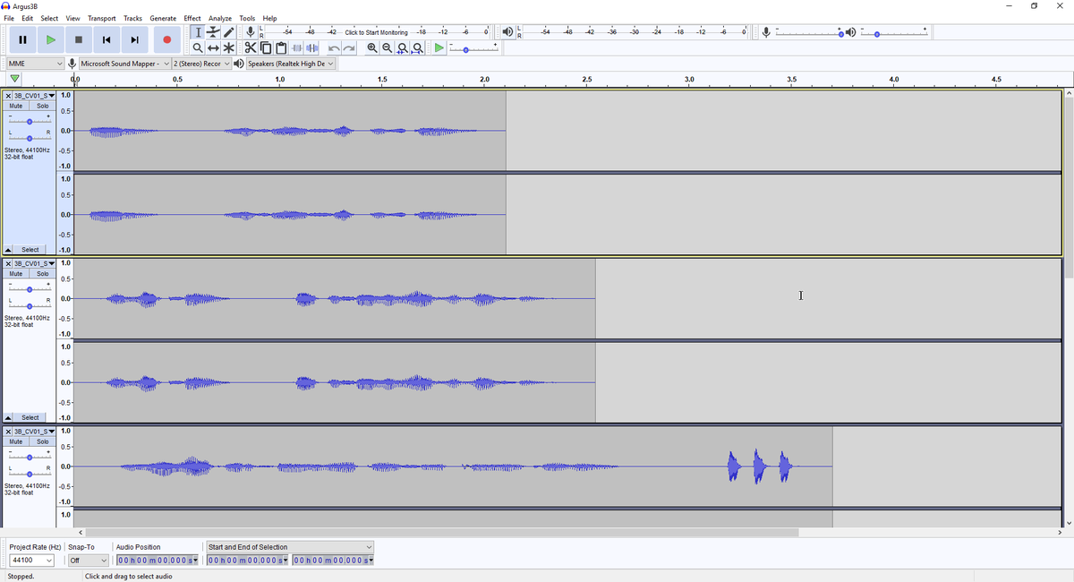Open the Speakers playback device dropdown
This screenshot has height=582, width=1074.
click(291, 64)
